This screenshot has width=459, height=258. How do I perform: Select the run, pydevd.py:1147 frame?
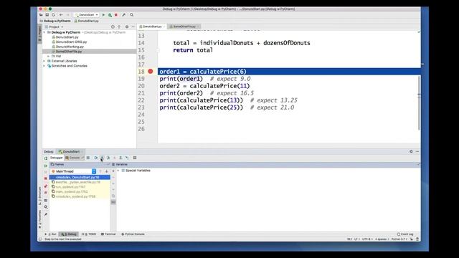click(80, 186)
